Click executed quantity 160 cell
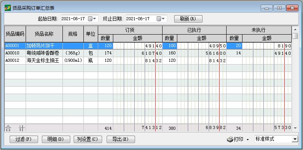This screenshot has height=150, width=303. tap(170, 53)
